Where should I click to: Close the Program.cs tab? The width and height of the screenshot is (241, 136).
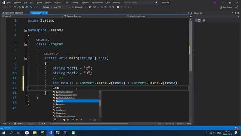click(x=46, y=13)
